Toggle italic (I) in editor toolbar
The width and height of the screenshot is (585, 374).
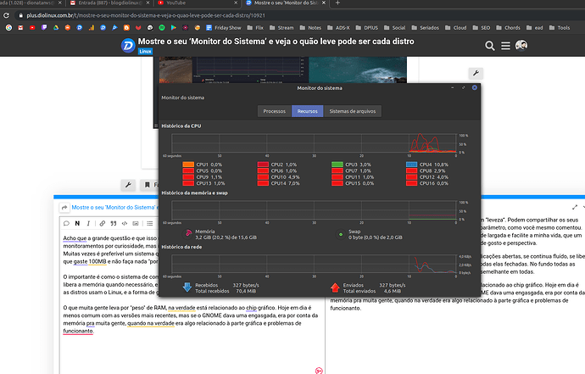click(88, 223)
